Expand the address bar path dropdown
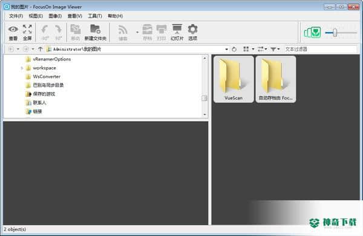The height and width of the screenshot is (236, 363). click(226, 50)
